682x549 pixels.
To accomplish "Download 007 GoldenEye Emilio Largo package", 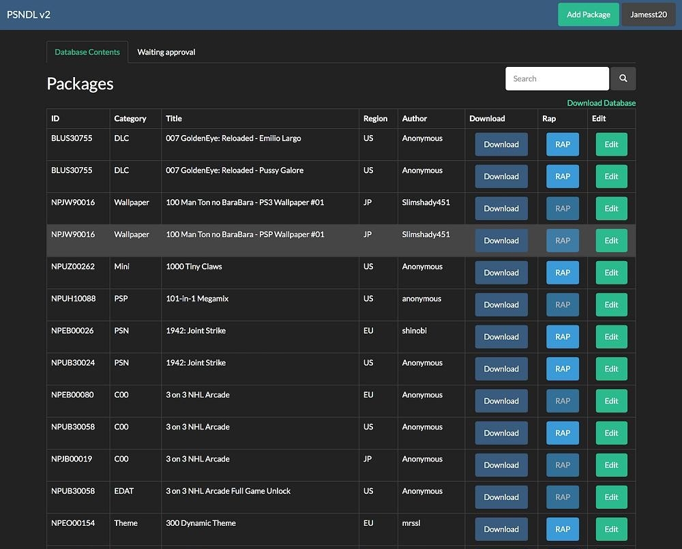I will tap(501, 145).
